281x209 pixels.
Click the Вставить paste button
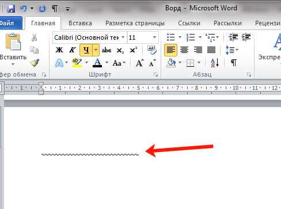click(13, 49)
